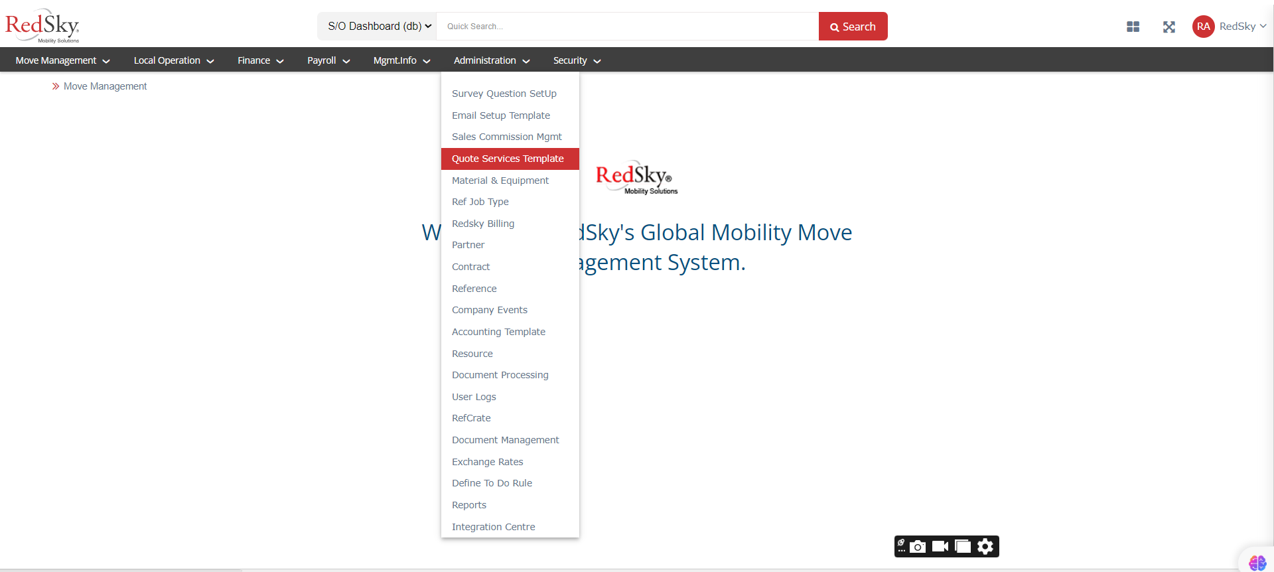Screen dimensions: 1274x572
Task: Click the centered RedSky Mobility Solutions logo
Action: coord(636,177)
